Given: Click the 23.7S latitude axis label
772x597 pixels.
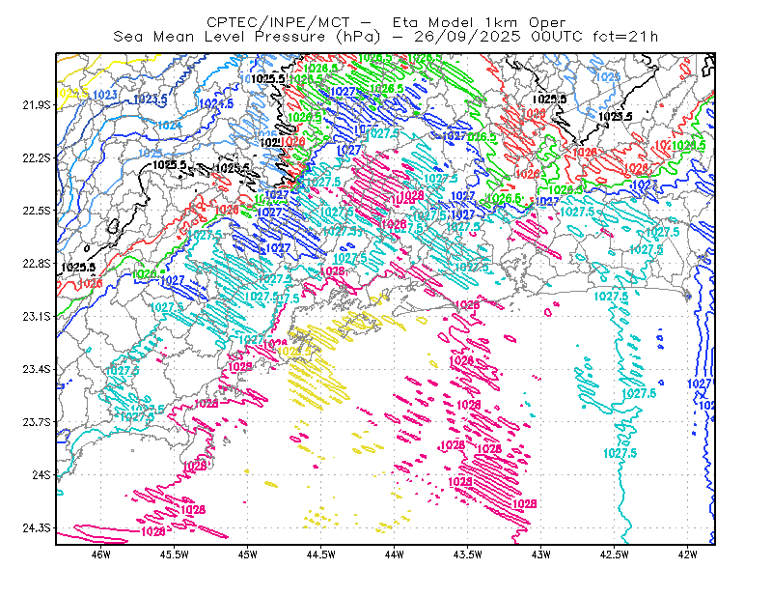Looking at the screenshot, I should [37, 422].
